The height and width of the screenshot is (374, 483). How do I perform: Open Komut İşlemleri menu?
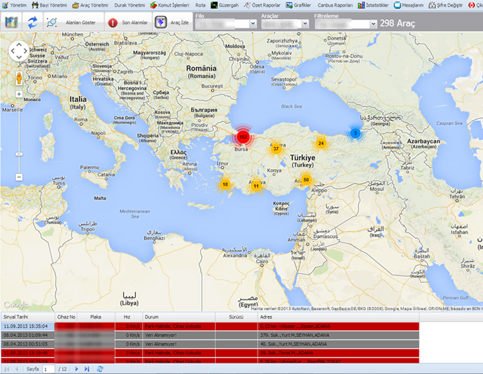click(x=169, y=5)
